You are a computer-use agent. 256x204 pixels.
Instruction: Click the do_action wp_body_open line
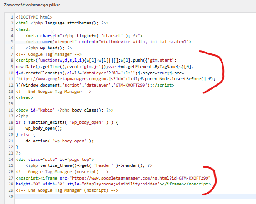[x=59, y=141]
